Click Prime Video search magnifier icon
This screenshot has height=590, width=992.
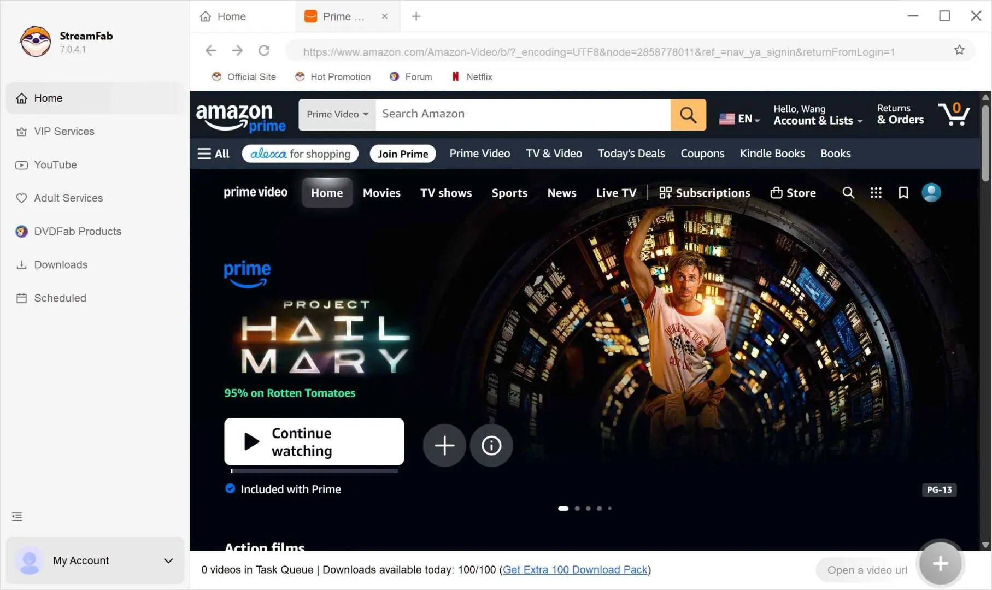coord(848,193)
